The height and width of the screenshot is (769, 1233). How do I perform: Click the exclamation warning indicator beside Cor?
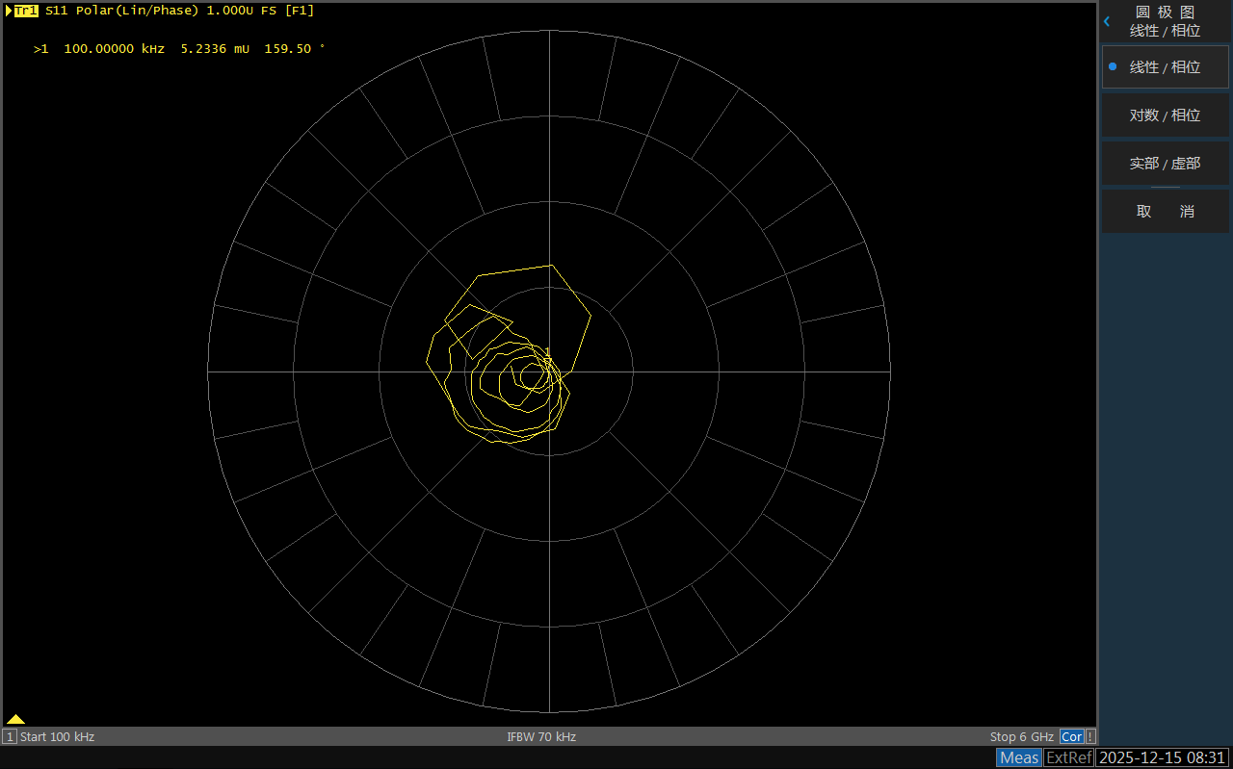[1090, 736]
